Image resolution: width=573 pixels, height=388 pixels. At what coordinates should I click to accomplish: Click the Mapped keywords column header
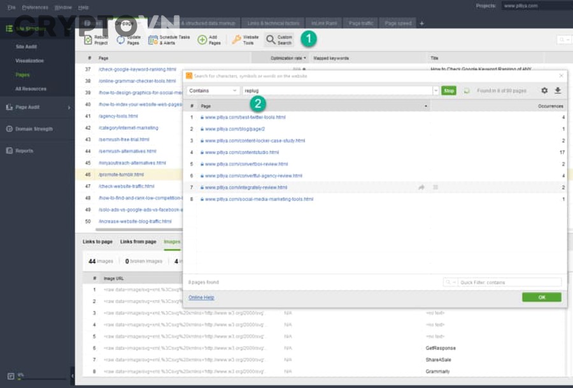pyautogui.click(x=331, y=58)
